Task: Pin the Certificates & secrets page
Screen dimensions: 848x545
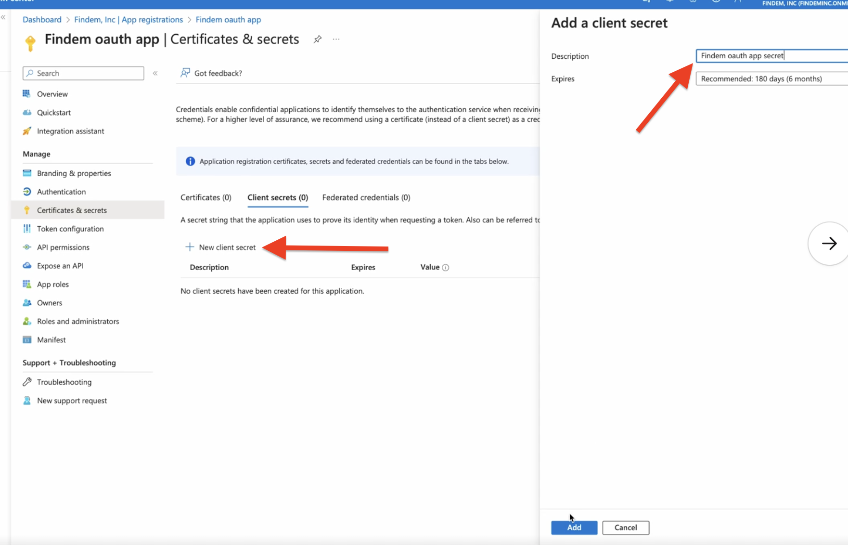Action: (317, 39)
